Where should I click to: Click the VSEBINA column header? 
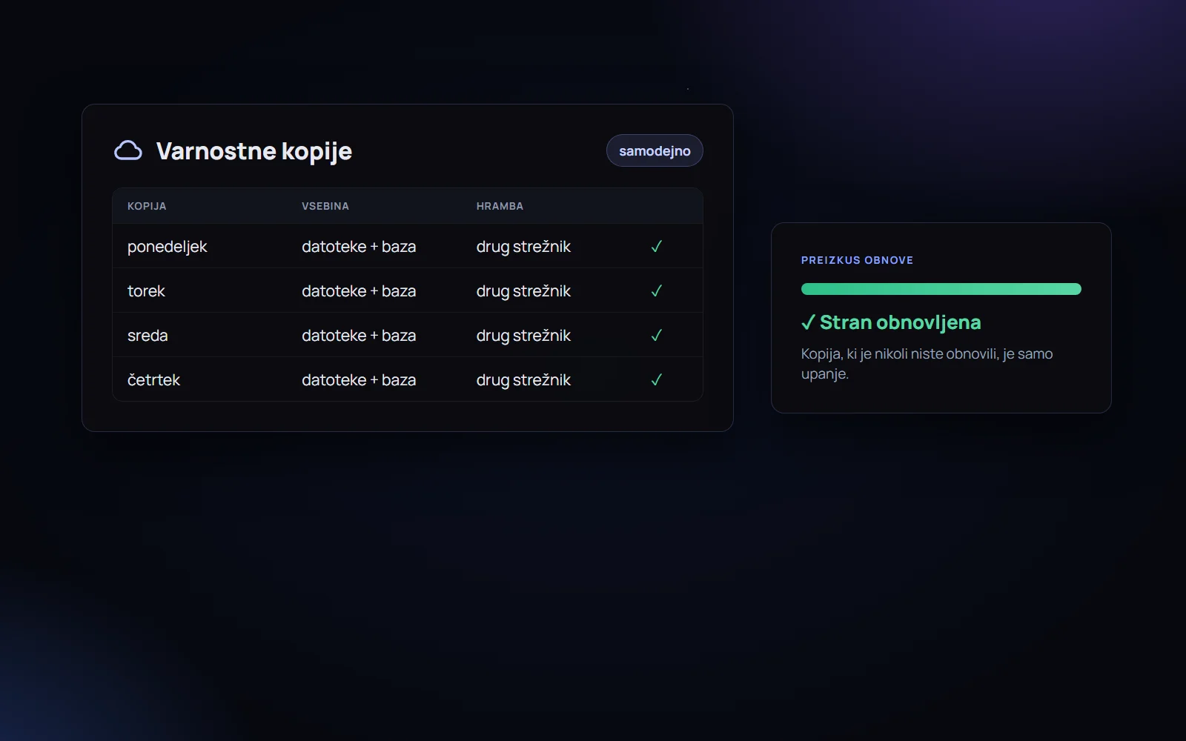325,206
